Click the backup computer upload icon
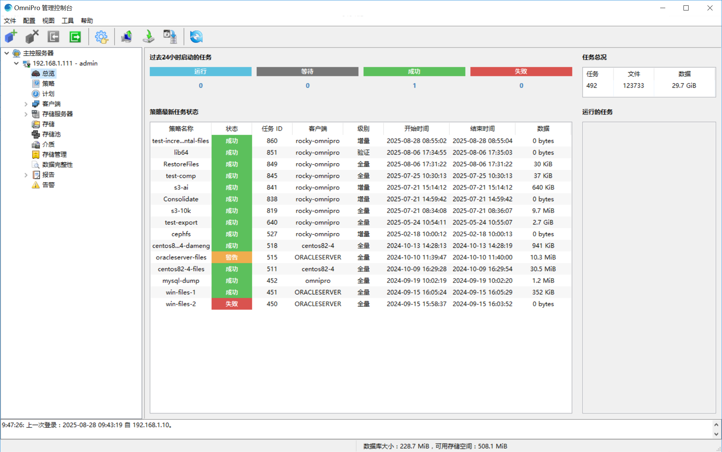This screenshot has width=722, height=452. pos(127,36)
